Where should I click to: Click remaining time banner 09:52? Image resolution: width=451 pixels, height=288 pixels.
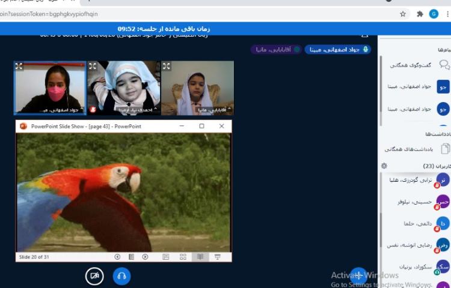tap(164, 29)
